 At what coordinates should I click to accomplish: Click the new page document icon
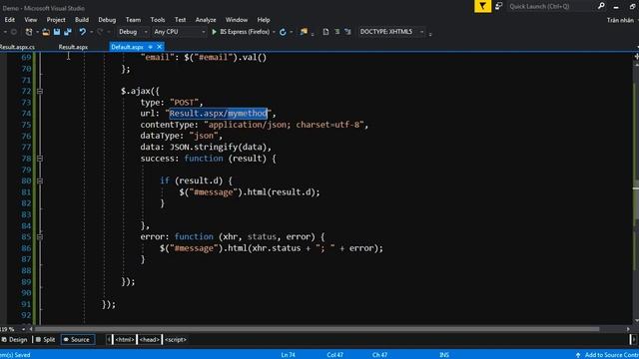point(325,32)
